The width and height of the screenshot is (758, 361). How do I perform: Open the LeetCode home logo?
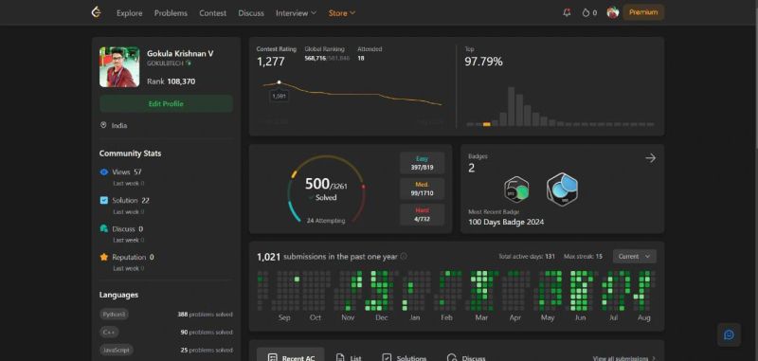pyautogui.click(x=97, y=12)
